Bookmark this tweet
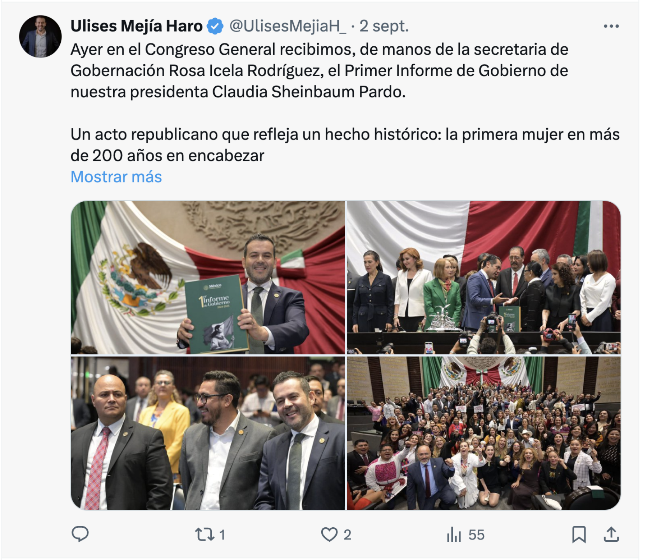 [579, 534]
